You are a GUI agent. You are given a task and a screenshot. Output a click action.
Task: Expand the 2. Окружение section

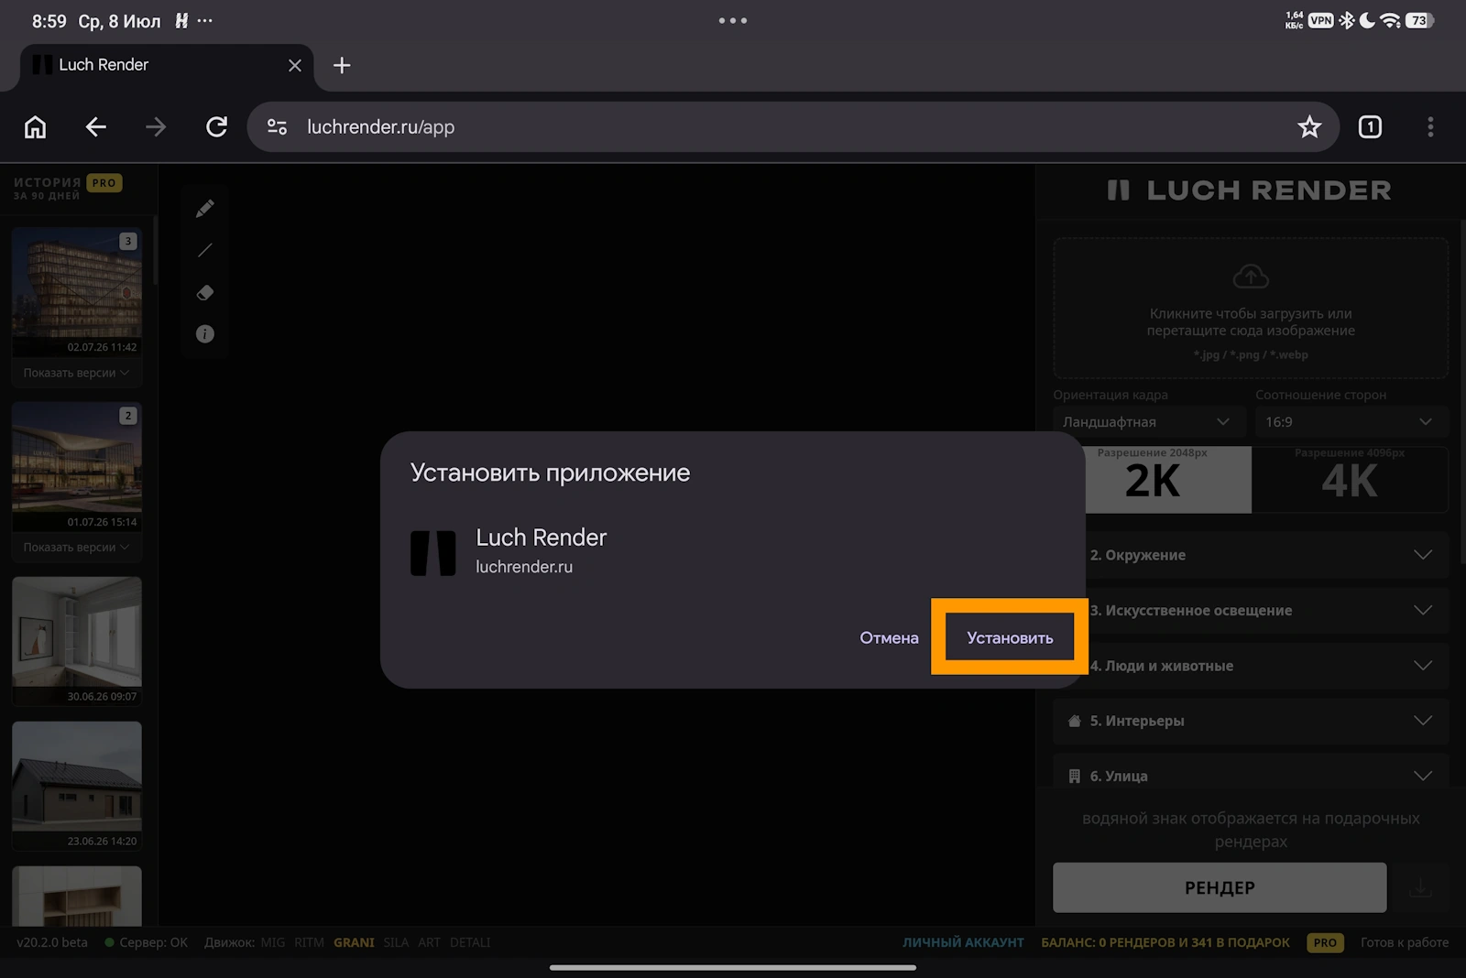tap(1251, 555)
